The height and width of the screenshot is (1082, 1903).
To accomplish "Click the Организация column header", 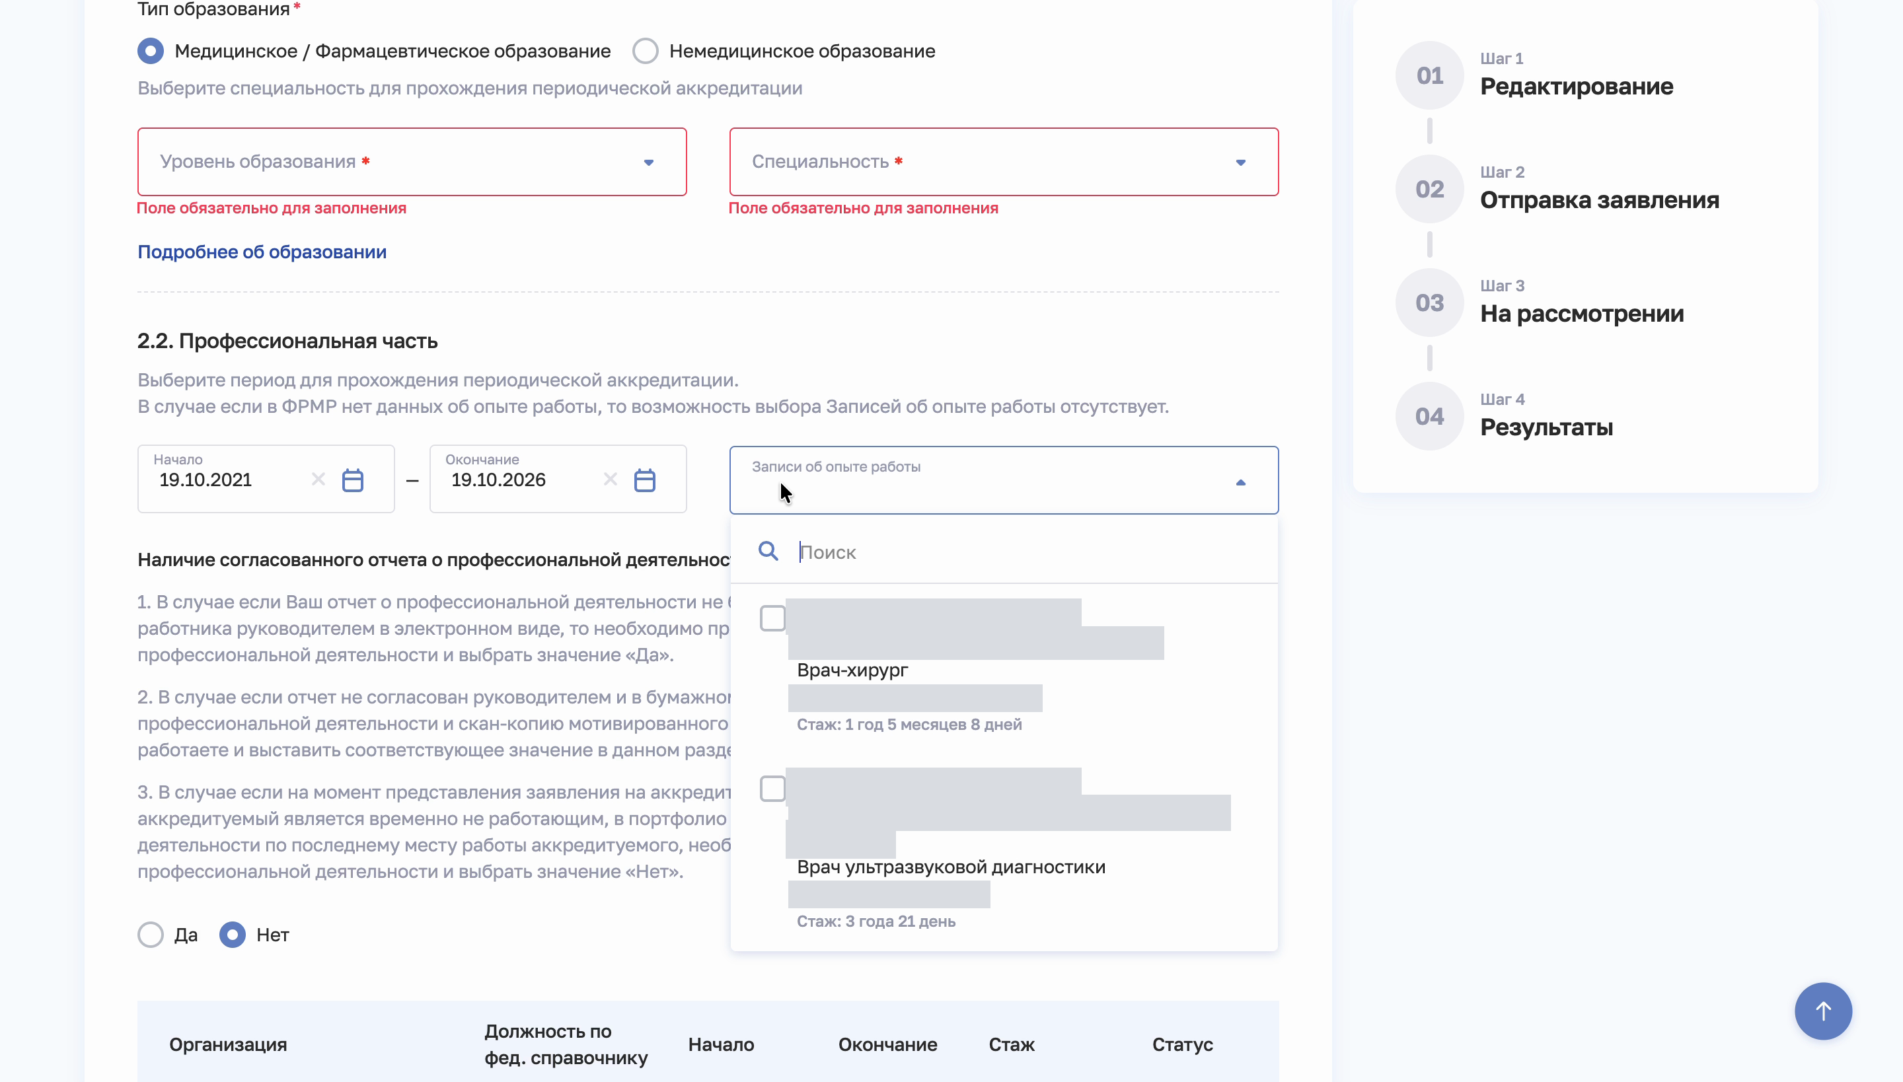I will (x=227, y=1044).
